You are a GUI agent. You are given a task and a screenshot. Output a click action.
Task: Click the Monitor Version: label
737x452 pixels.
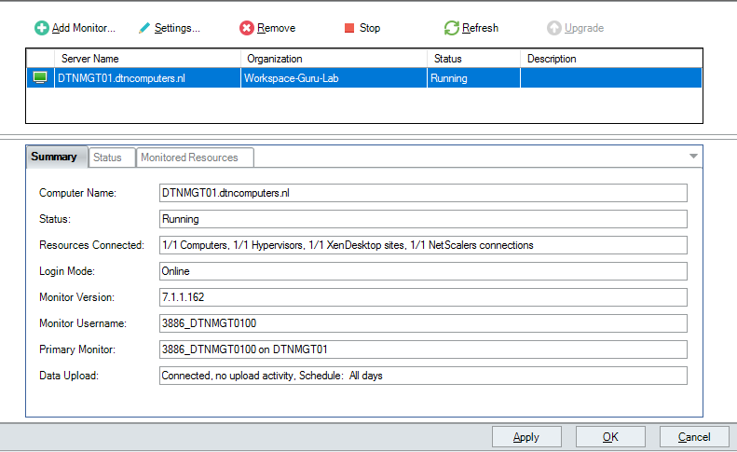click(x=76, y=297)
